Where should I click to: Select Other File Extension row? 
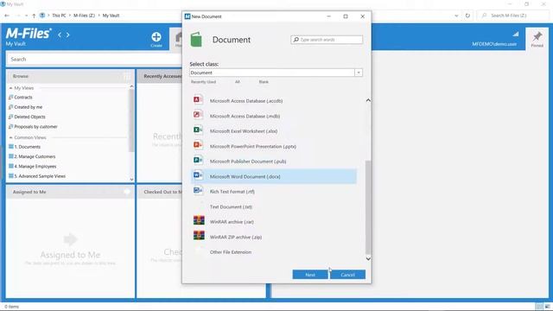click(x=274, y=252)
